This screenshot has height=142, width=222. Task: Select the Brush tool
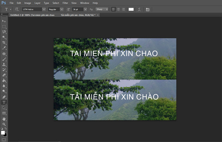pyautogui.click(x=4, y=59)
